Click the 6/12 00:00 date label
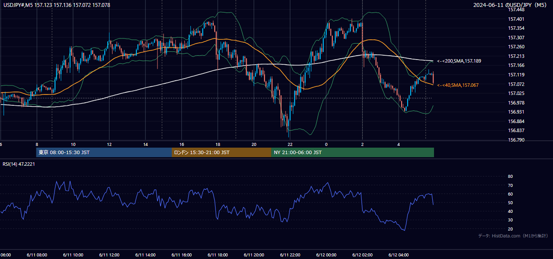Viewport: 553px width, 259px height. (326, 255)
